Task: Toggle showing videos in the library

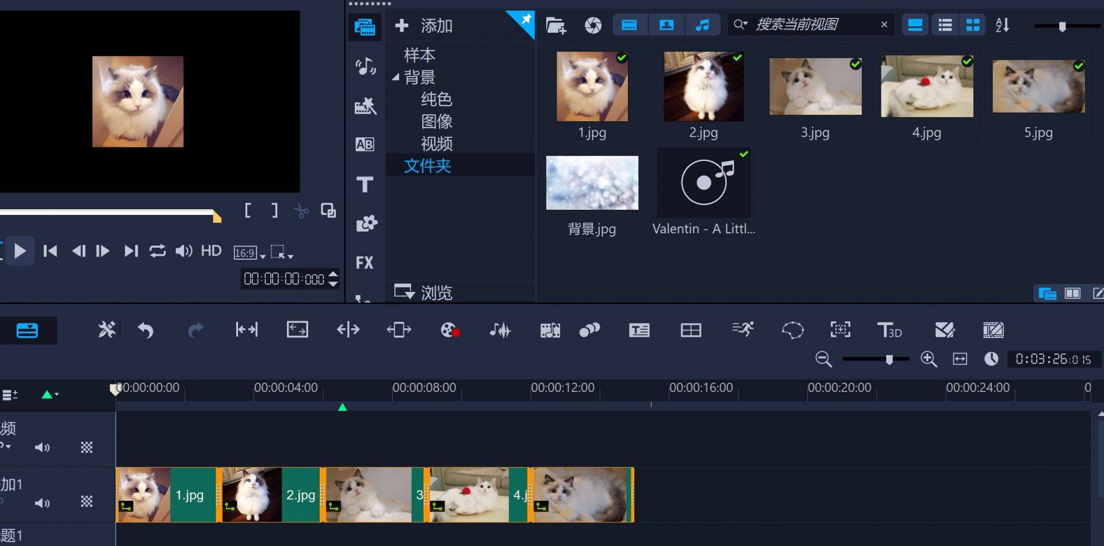Action: click(x=630, y=25)
